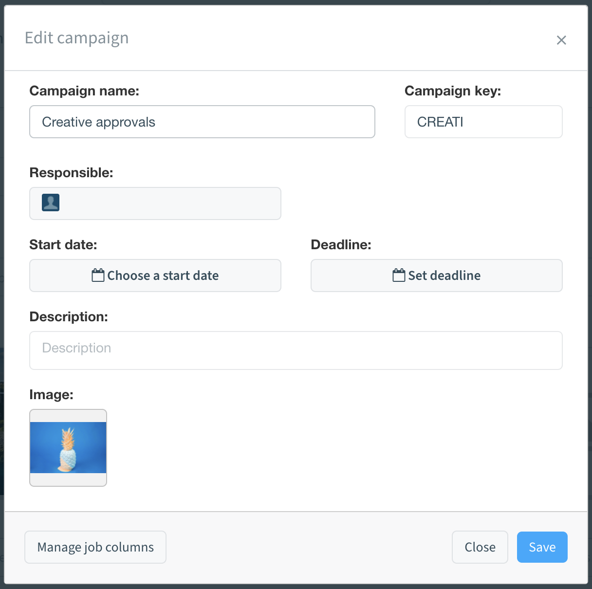Pick a start date via the date picker
This screenshot has height=589, width=592.
155,276
